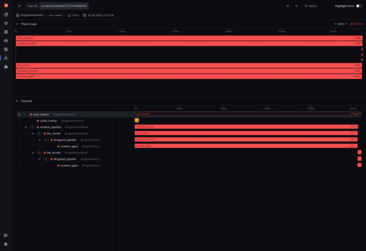
Task: Select the scan_request bar in the Flame Graph
Action: click(189, 38)
